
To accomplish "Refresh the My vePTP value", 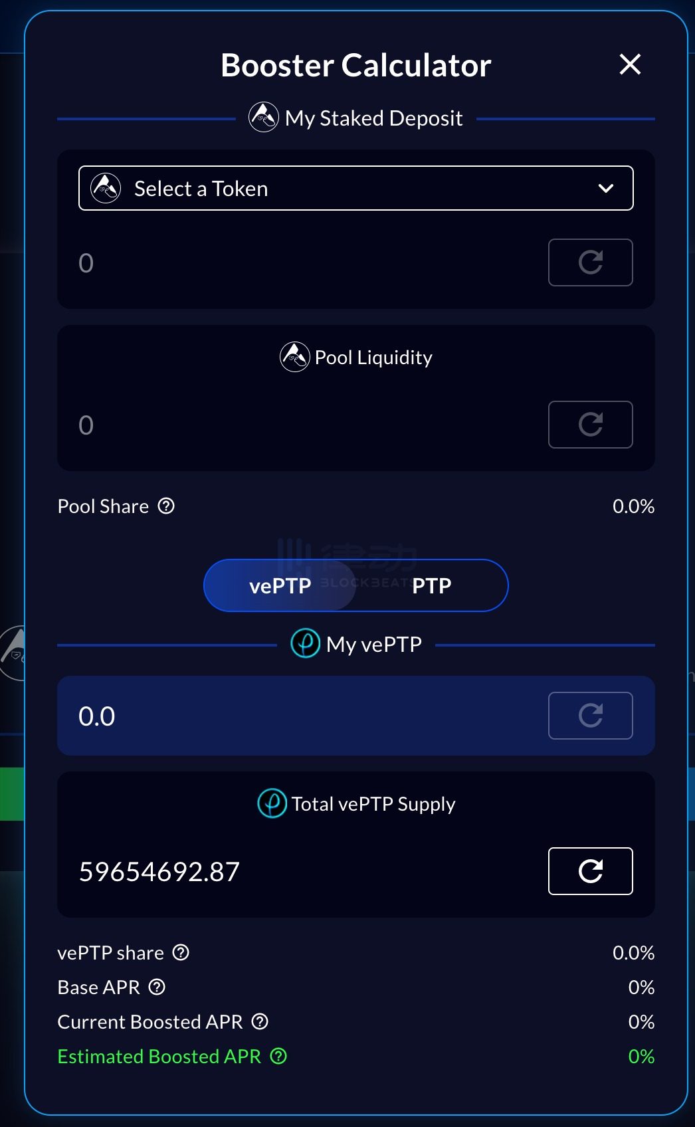I will (590, 716).
